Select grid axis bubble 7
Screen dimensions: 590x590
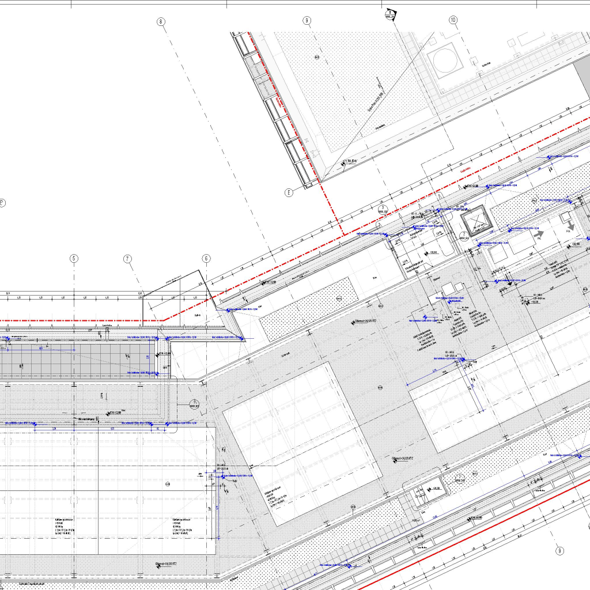click(x=128, y=259)
